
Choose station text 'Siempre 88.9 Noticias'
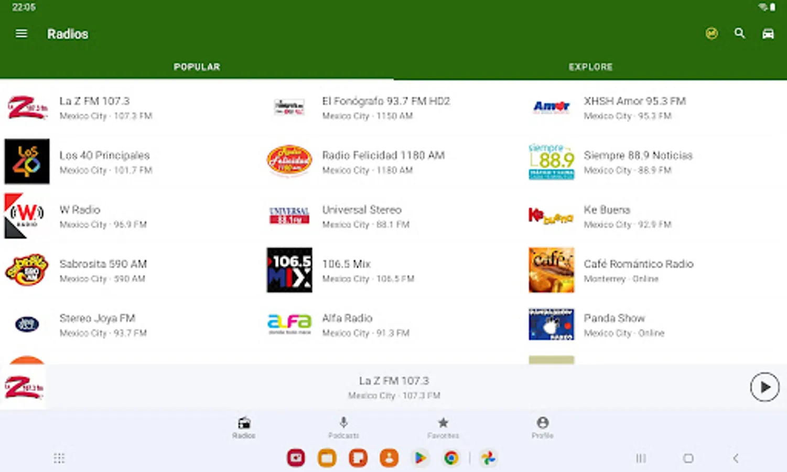click(638, 155)
